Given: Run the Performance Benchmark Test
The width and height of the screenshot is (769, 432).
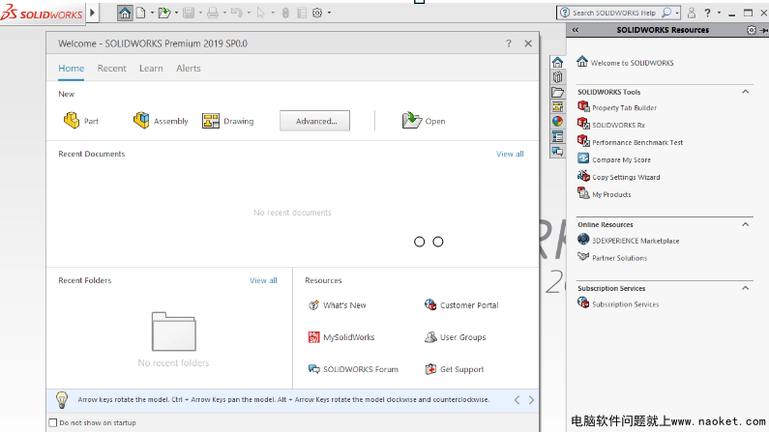Looking at the screenshot, I should pos(631,142).
